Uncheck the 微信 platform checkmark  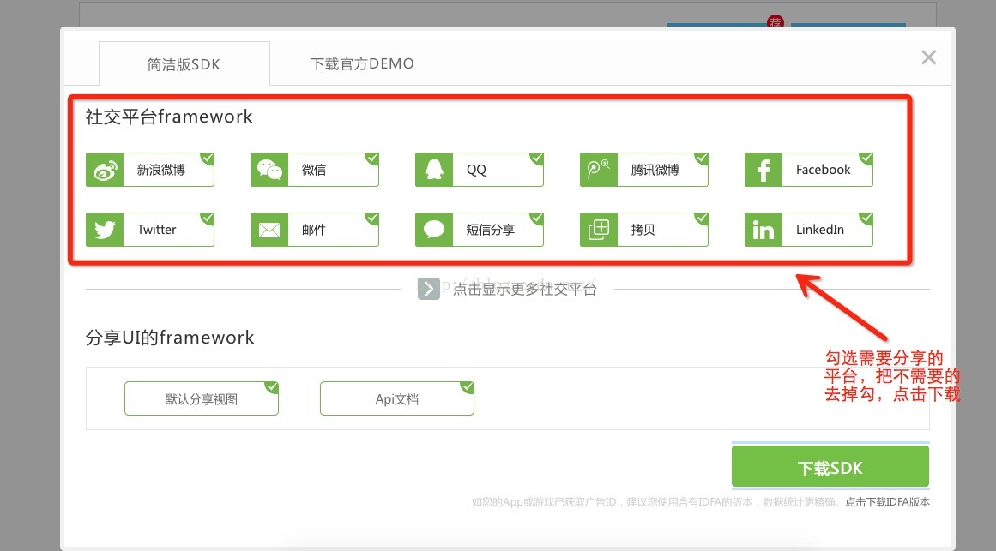[x=372, y=159]
